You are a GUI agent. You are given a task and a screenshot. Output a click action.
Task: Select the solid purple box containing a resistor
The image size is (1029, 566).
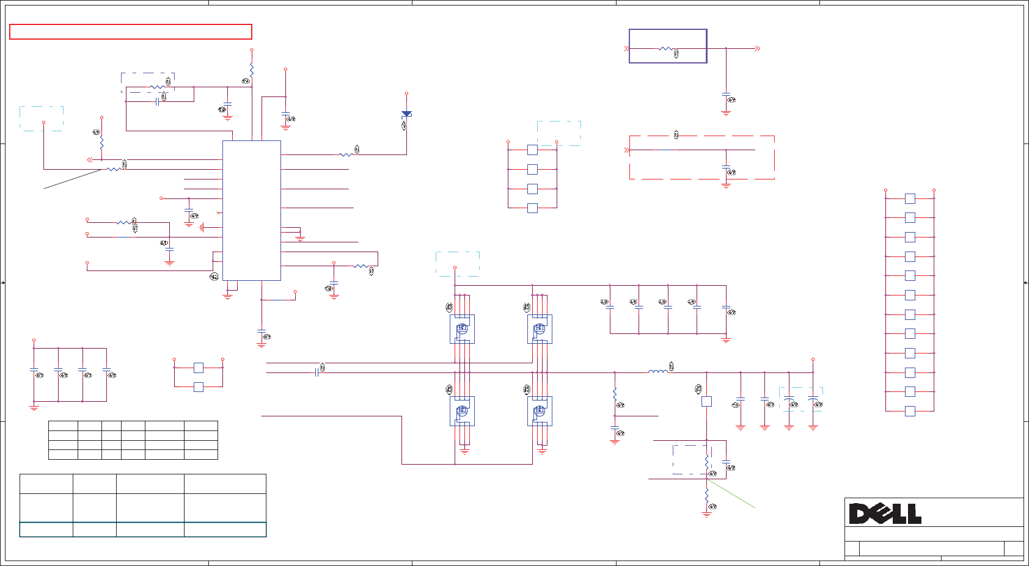coord(668,46)
